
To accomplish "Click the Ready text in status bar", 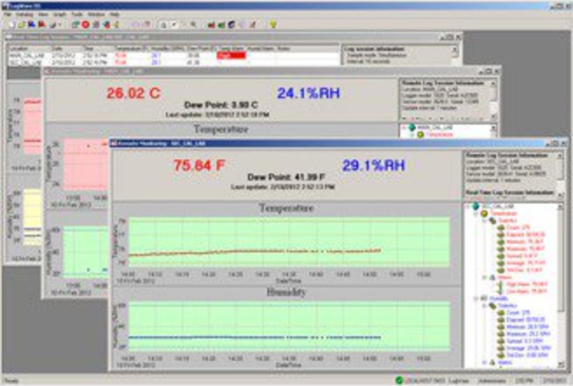I will 11,380.
